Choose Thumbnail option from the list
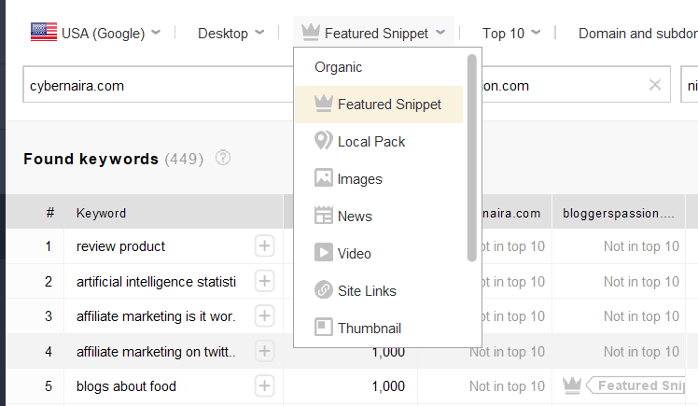 [x=369, y=329]
